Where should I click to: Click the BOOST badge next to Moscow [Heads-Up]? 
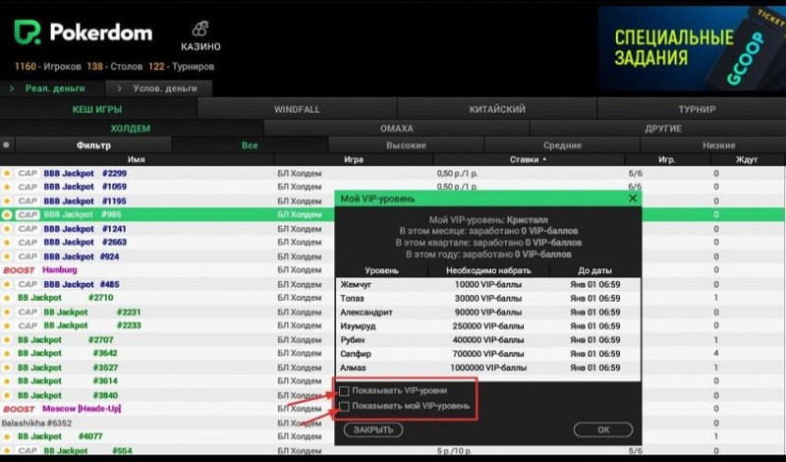pyautogui.click(x=19, y=408)
